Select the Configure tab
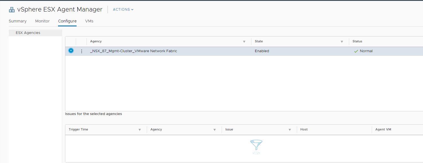 point(67,21)
